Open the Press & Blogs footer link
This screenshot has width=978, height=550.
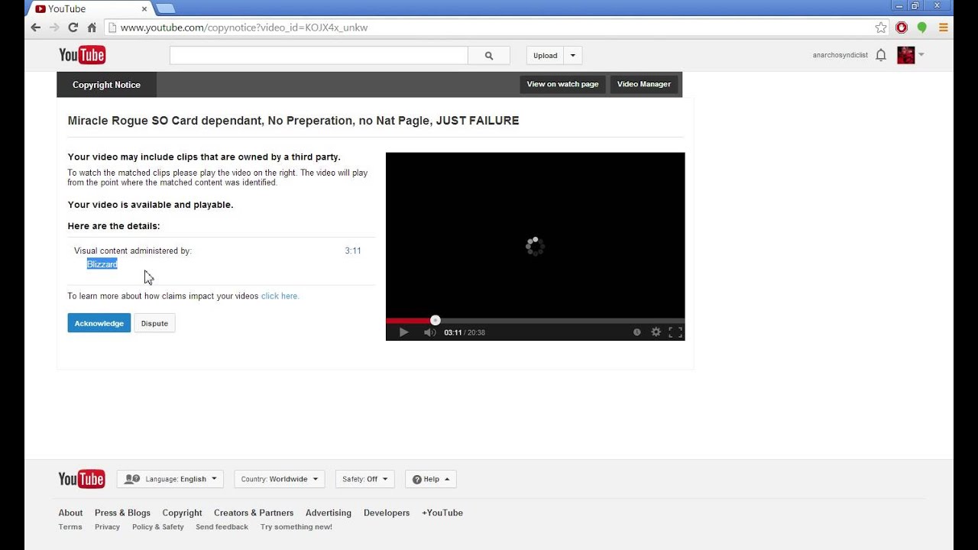click(122, 513)
